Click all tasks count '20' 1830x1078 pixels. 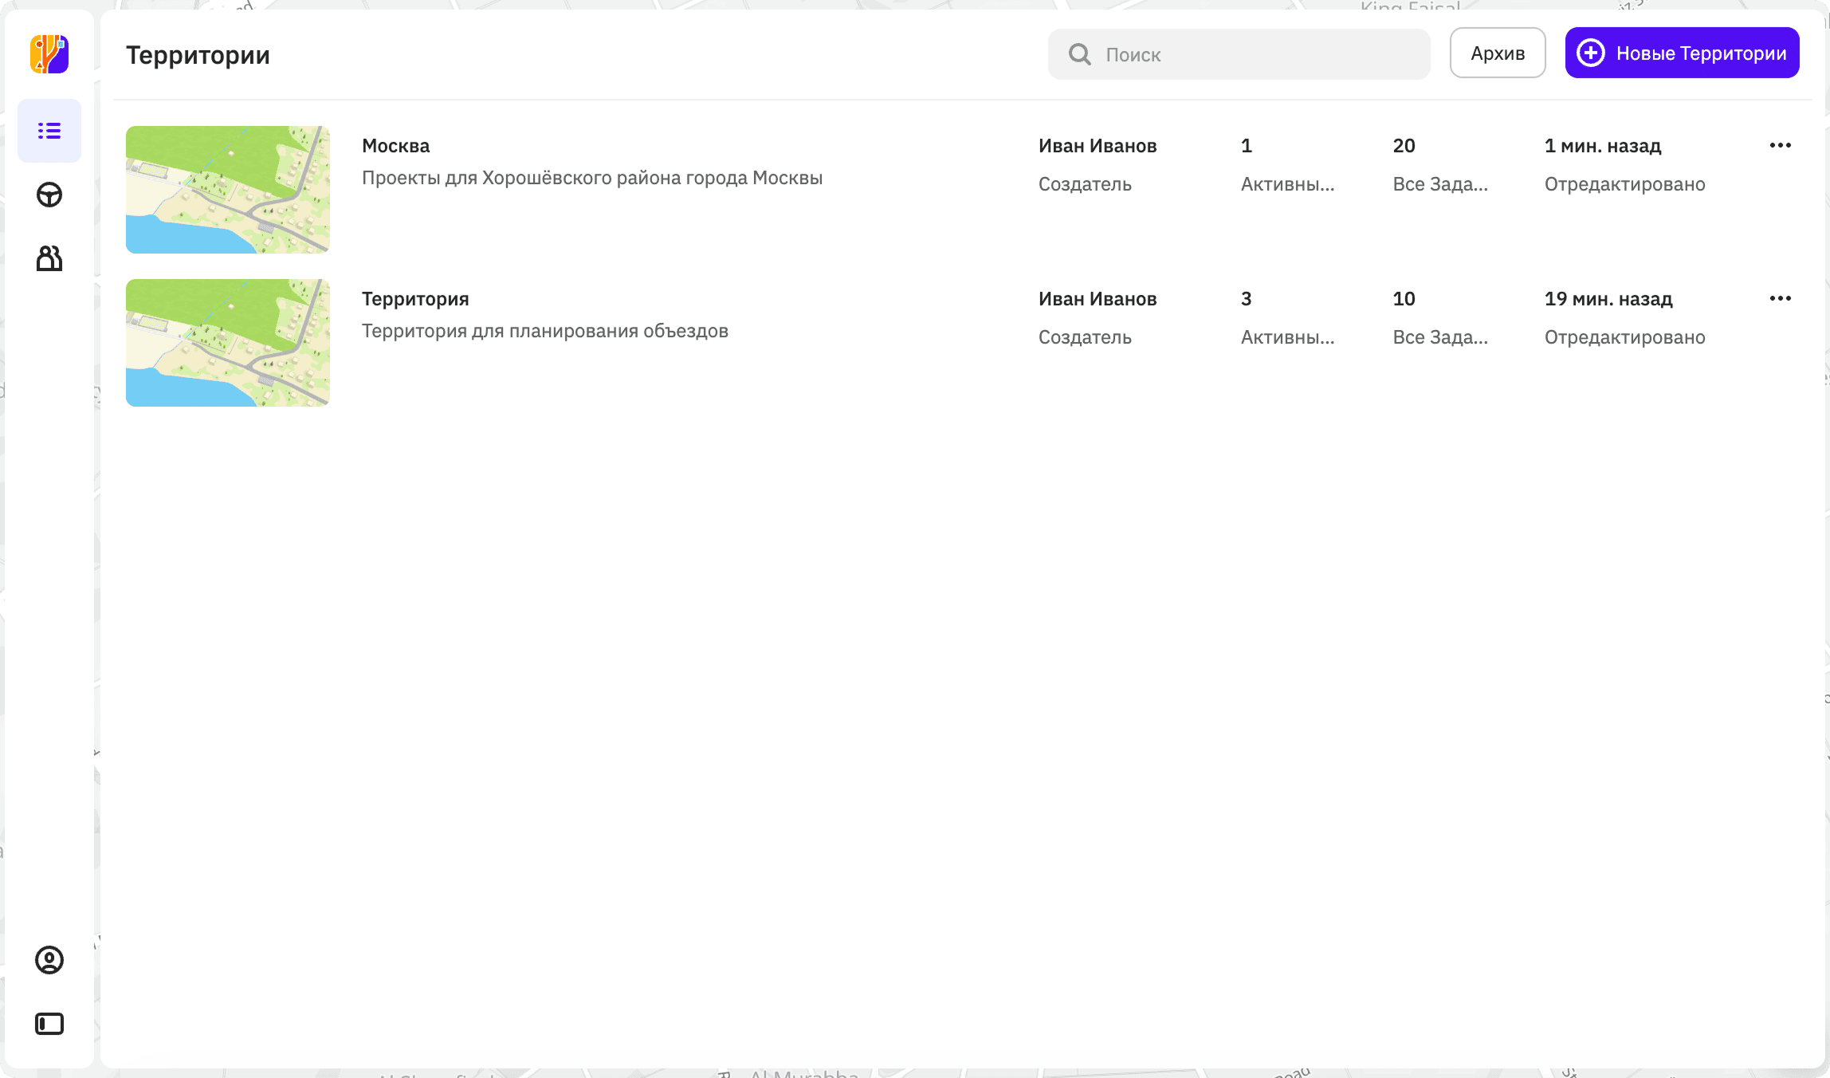[1404, 146]
